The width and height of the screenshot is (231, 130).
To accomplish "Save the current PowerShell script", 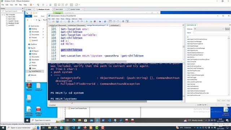I will [57, 22].
